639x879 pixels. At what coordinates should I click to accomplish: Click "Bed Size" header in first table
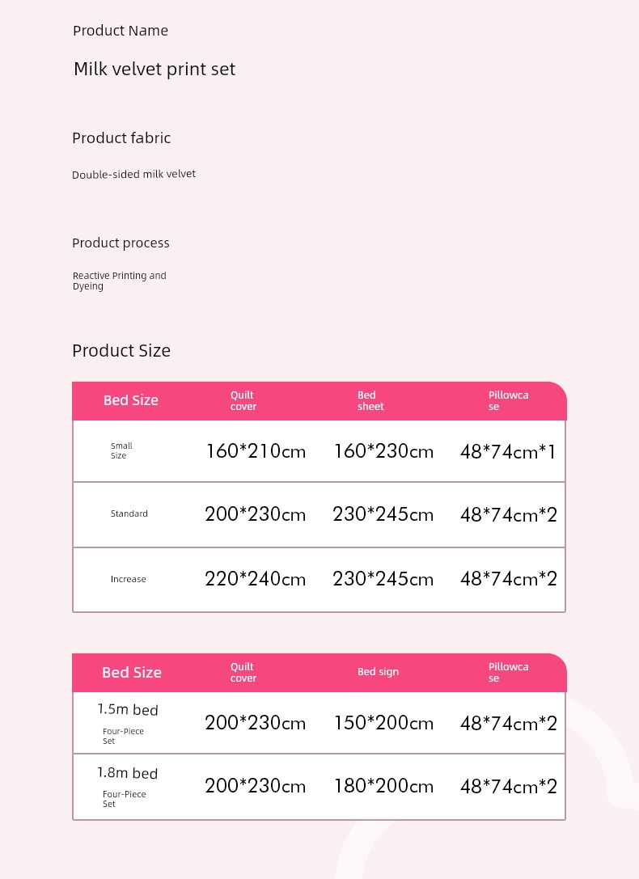tap(131, 400)
